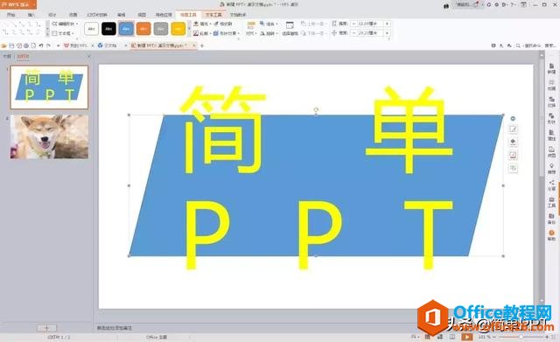Open the orange 帮助 help sidebar icon
The height and width of the screenshot is (342, 560).
coord(552,235)
